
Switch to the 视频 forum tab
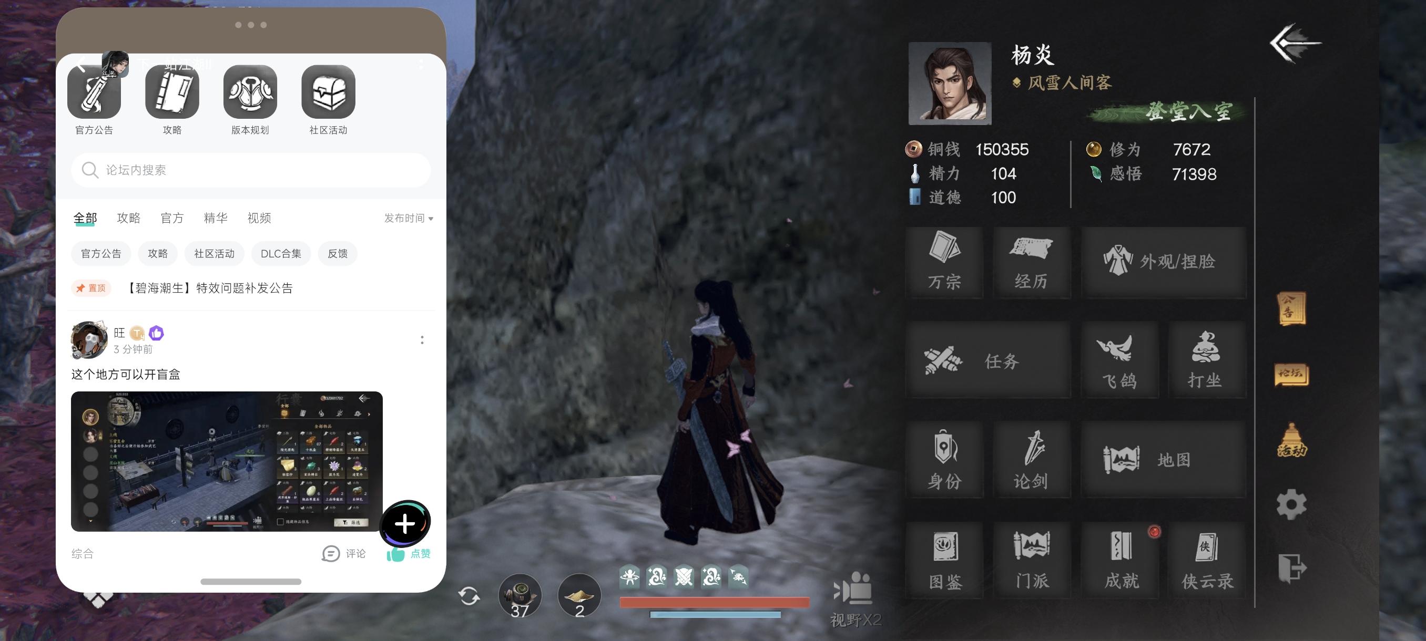259,218
